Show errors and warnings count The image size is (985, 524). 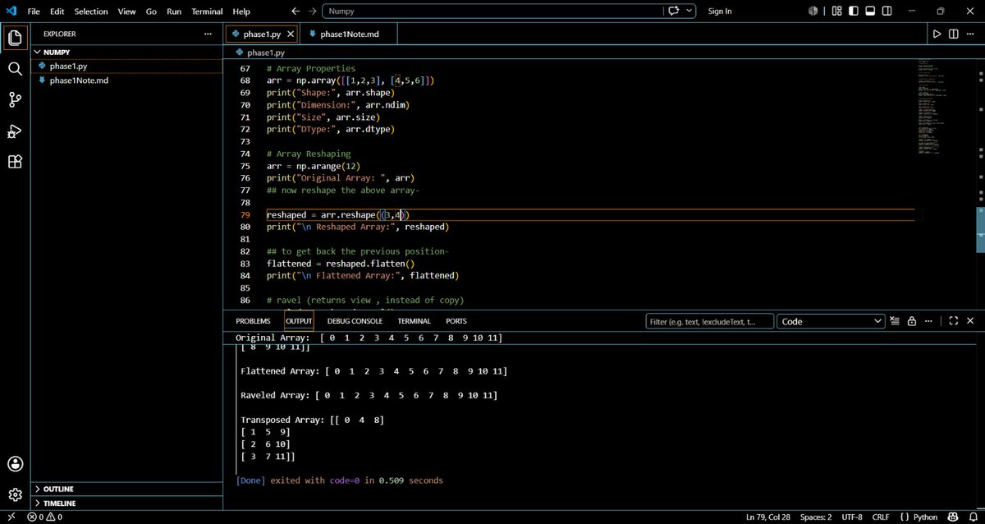coord(45,517)
